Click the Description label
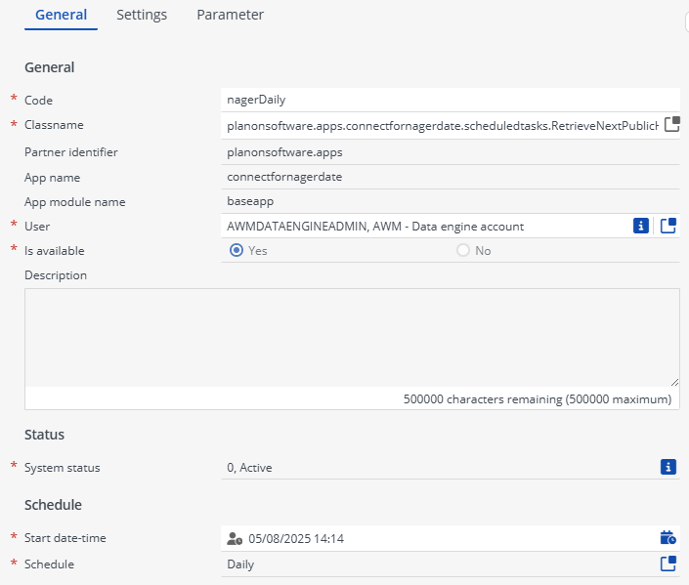Screen dimensions: 689x585 tap(56, 275)
